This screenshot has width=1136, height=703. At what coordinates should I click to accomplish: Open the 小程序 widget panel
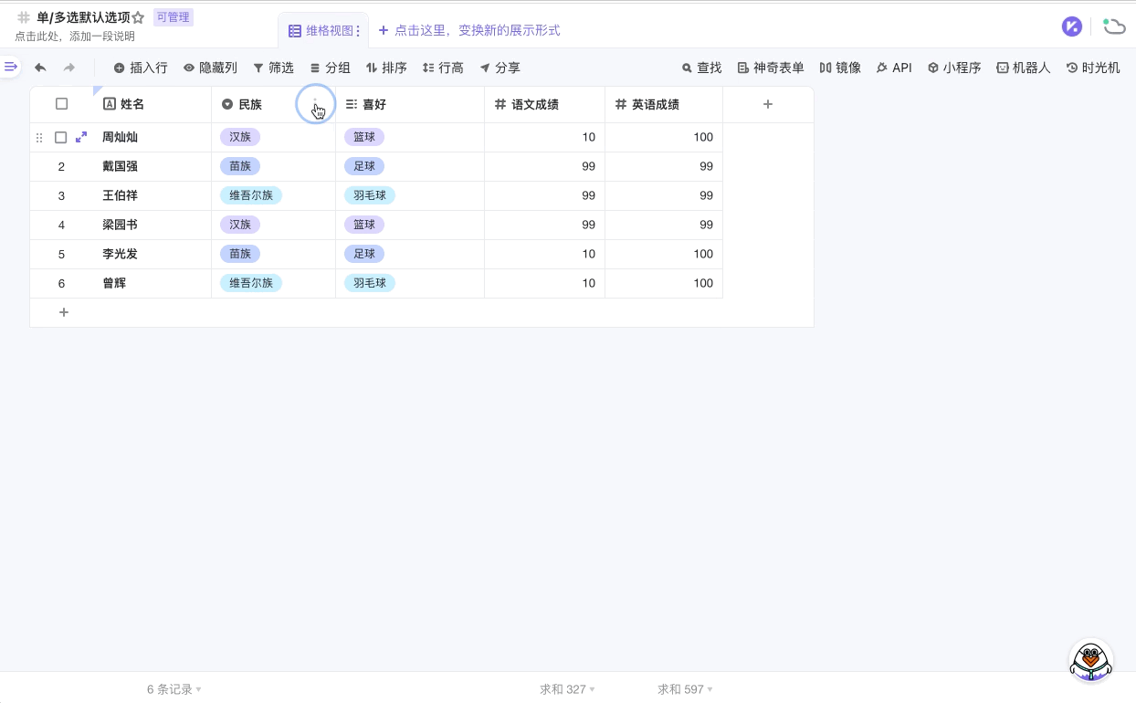[x=954, y=68]
